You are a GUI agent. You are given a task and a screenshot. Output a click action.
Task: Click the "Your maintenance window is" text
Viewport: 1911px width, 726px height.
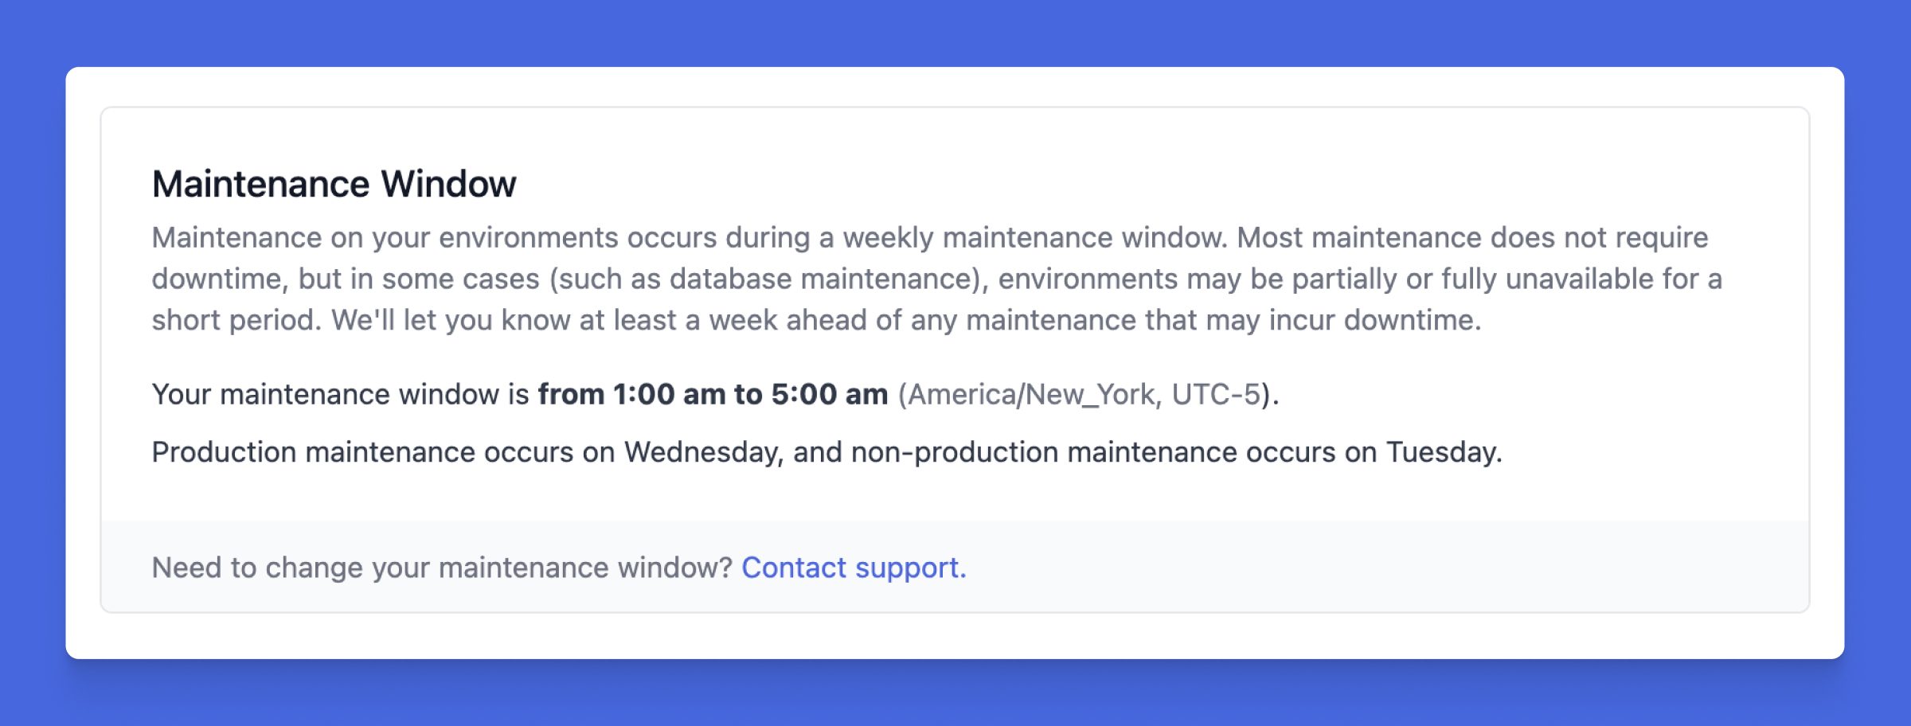pos(340,394)
